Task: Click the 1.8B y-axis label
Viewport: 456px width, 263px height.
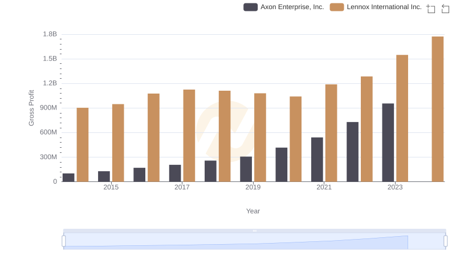Action: click(50, 34)
